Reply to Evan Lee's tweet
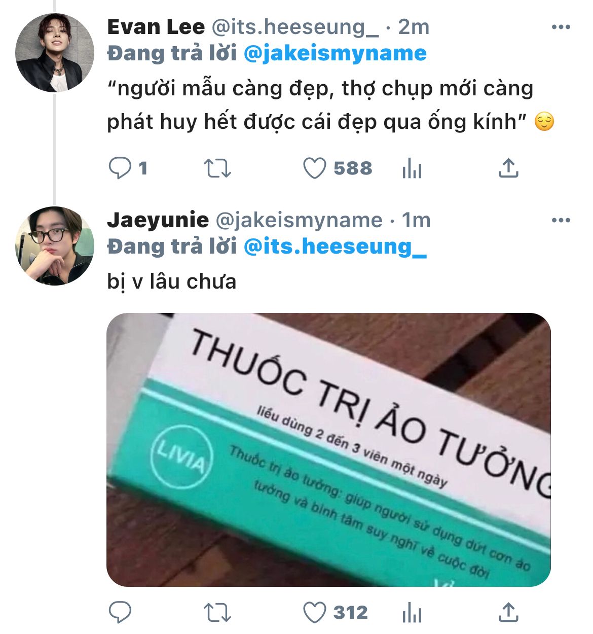 point(120,168)
